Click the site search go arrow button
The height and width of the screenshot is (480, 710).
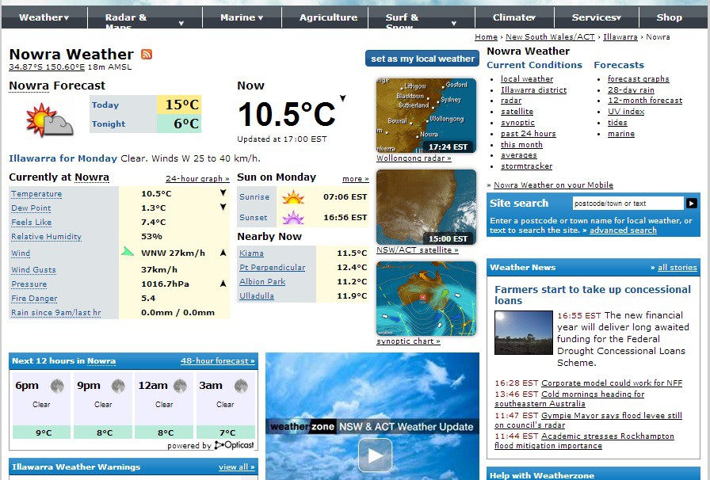click(692, 204)
